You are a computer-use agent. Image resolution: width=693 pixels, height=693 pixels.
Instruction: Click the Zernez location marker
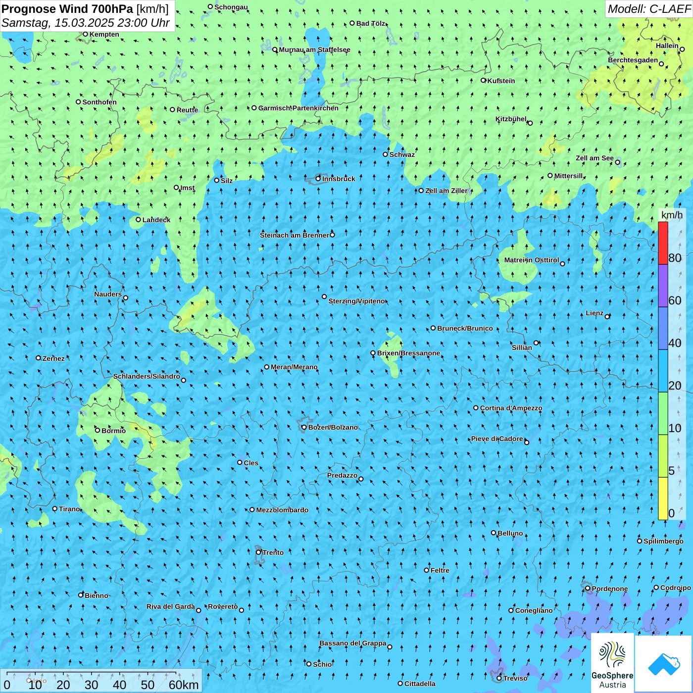pyautogui.click(x=39, y=358)
